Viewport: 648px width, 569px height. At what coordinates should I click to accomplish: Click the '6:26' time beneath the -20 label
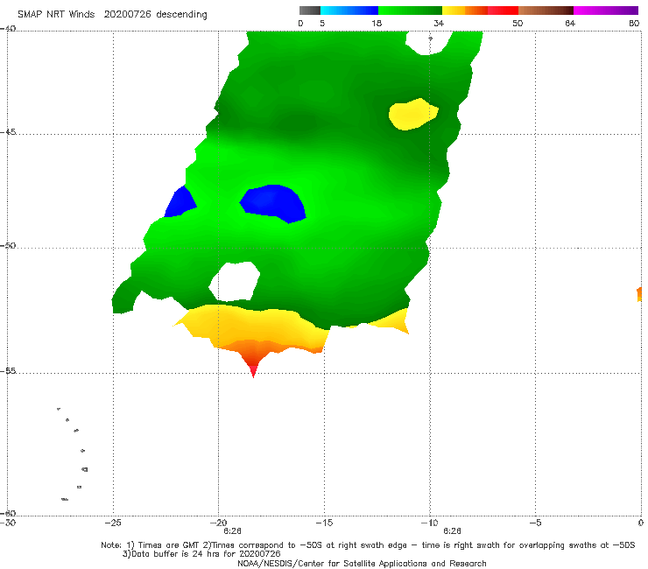[x=232, y=531]
